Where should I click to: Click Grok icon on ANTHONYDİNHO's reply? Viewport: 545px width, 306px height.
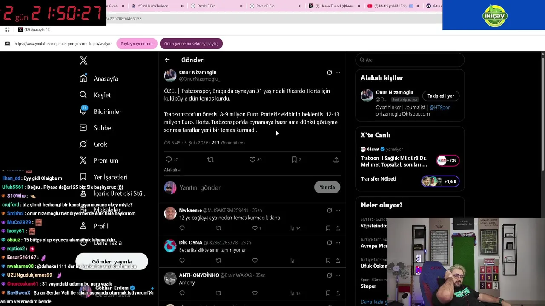pyautogui.click(x=329, y=275)
